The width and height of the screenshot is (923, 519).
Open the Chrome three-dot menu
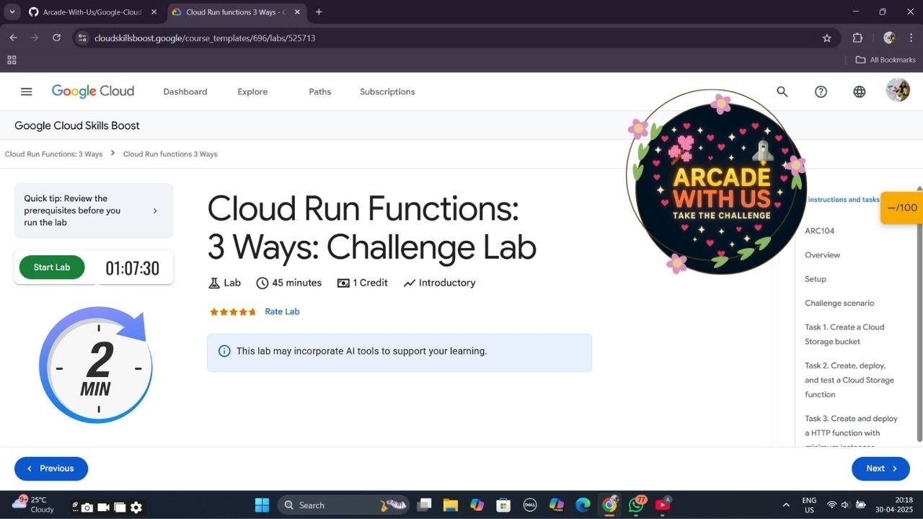[911, 38]
